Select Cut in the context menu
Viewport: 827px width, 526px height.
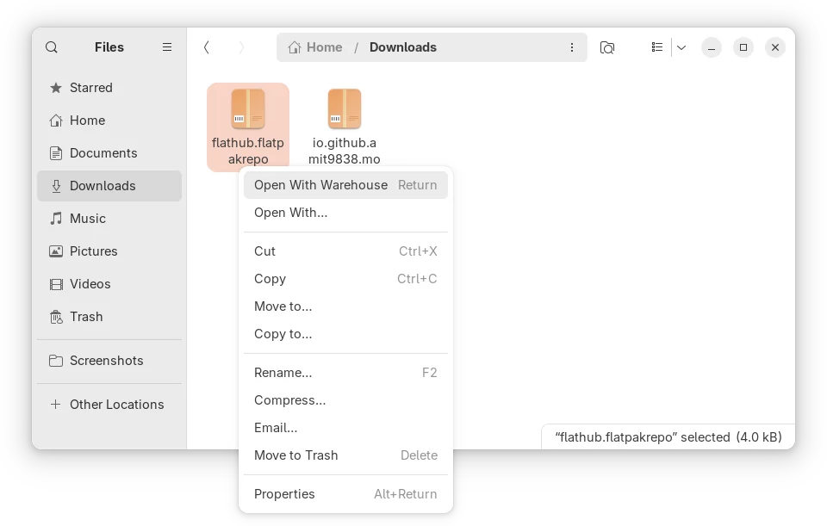tap(345, 251)
